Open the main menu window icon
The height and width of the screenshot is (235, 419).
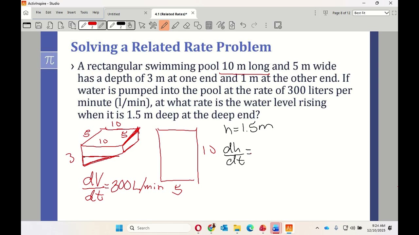click(x=27, y=25)
